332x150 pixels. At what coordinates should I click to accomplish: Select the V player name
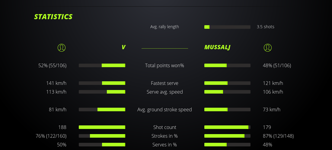pos(123,47)
